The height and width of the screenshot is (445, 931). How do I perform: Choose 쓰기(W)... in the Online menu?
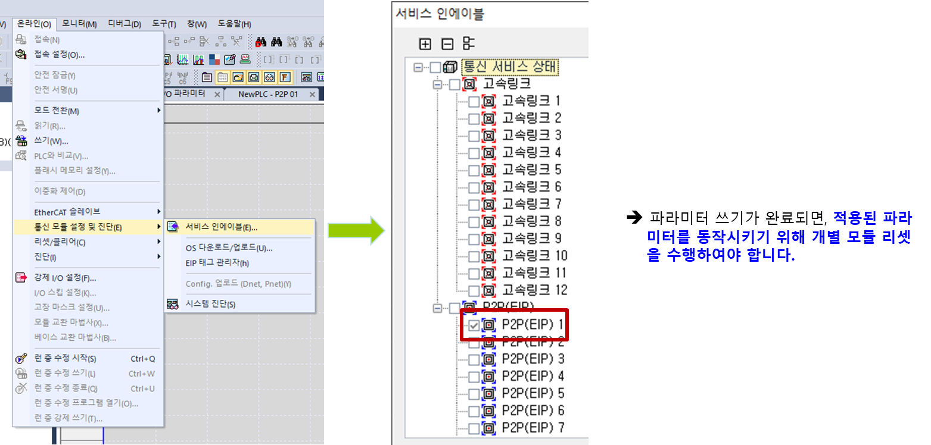coord(88,141)
